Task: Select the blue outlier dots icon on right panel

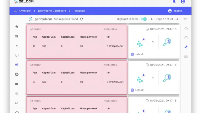Action: pyautogui.click(x=186, y=47)
